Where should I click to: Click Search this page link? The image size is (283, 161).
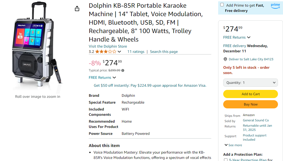pos(164,52)
